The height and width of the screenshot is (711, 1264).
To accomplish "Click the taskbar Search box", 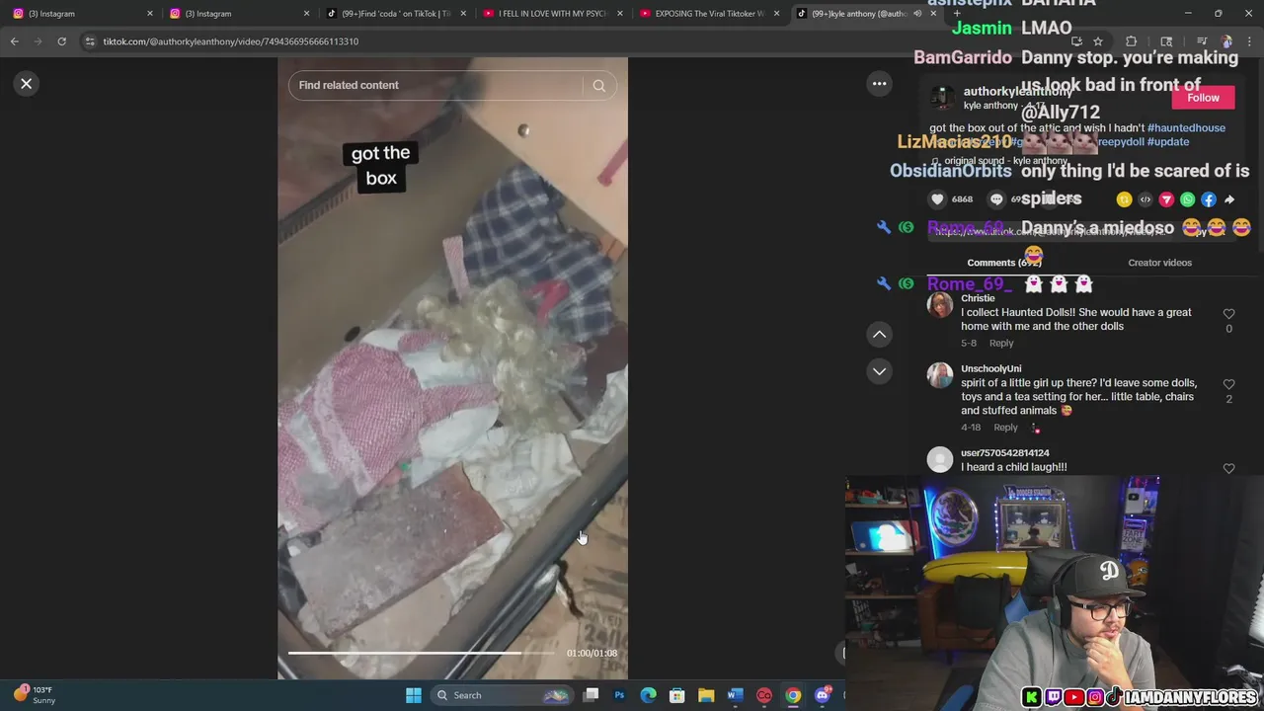I will coord(504,695).
